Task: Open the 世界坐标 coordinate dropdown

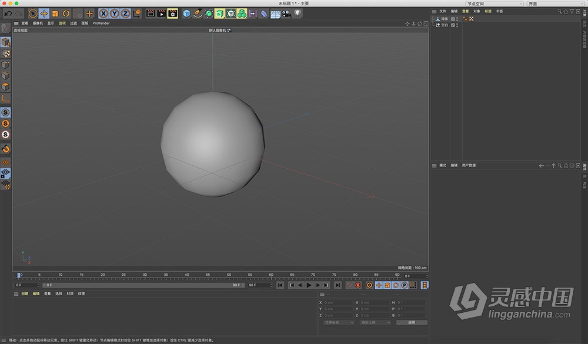Action: 338,322
